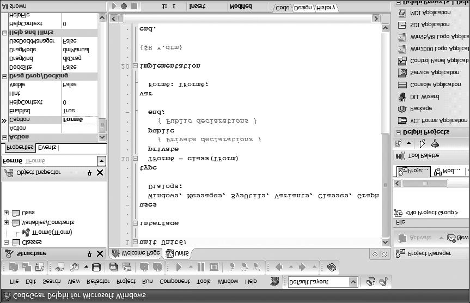Click the Forward navigation arrow icon

(302, 266)
